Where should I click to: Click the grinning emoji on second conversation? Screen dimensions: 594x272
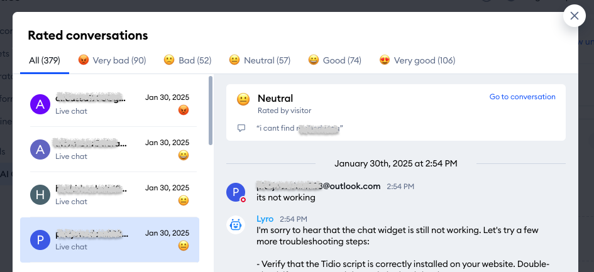coord(184,155)
